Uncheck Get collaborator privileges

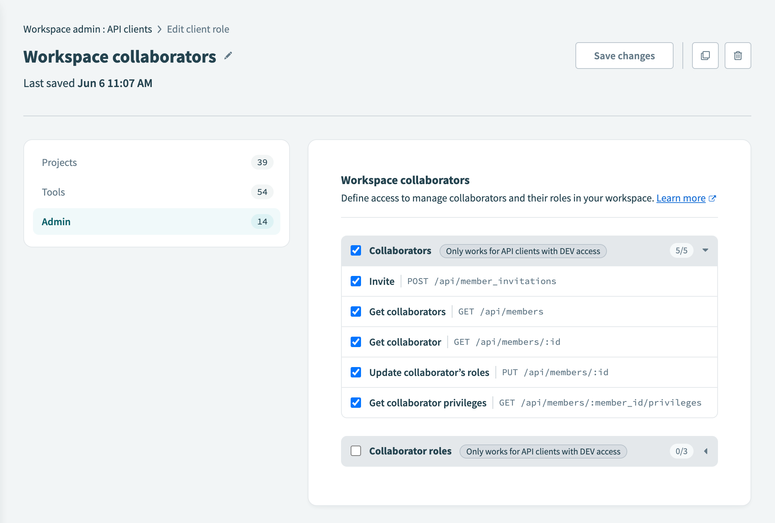tap(355, 403)
